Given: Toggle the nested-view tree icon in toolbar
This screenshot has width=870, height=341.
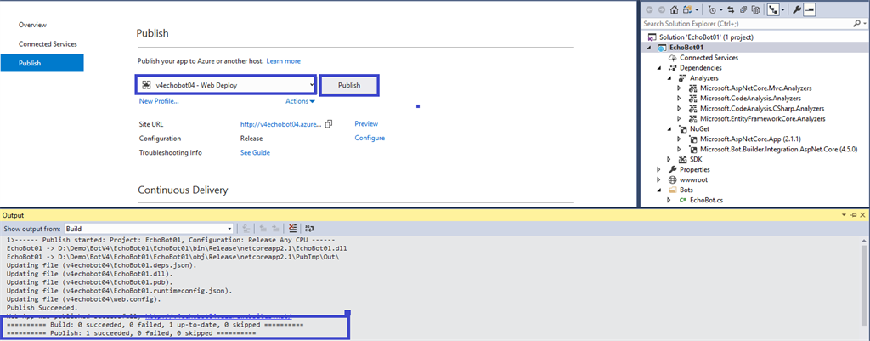Looking at the screenshot, I should coord(773,10).
